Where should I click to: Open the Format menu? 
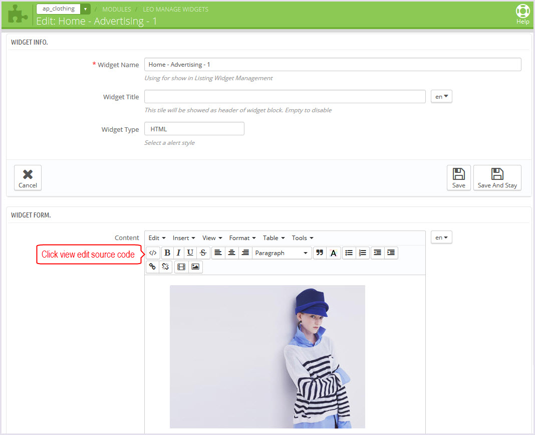242,238
